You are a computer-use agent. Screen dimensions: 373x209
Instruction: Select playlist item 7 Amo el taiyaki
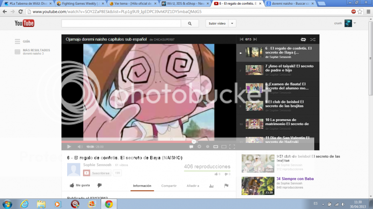click(x=277, y=71)
